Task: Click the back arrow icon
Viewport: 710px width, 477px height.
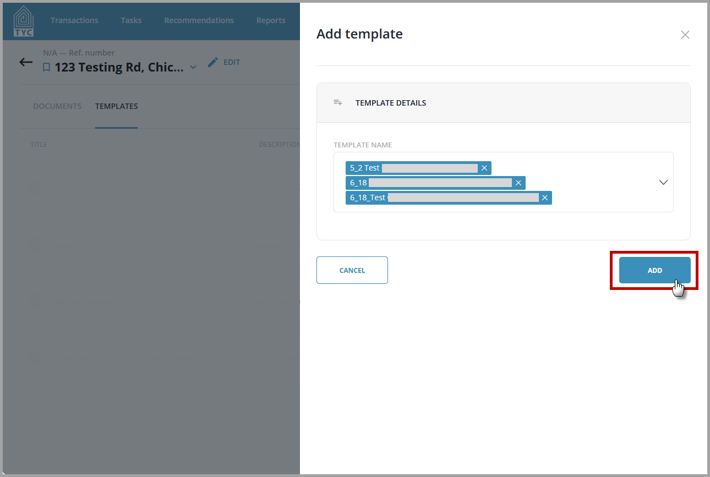Action: [x=26, y=62]
